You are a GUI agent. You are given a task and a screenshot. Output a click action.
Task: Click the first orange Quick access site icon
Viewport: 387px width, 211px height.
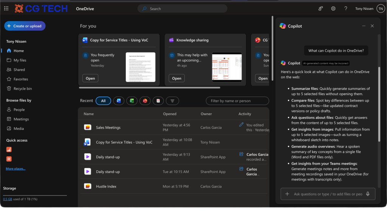point(9,149)
